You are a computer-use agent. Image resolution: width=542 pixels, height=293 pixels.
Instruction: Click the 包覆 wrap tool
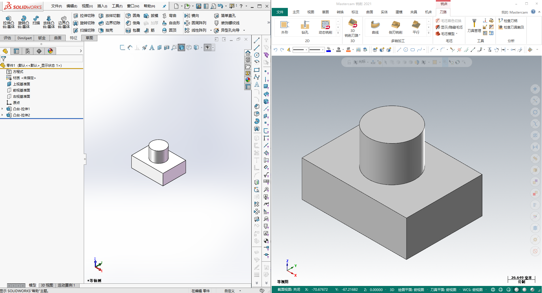coord(133,30)
